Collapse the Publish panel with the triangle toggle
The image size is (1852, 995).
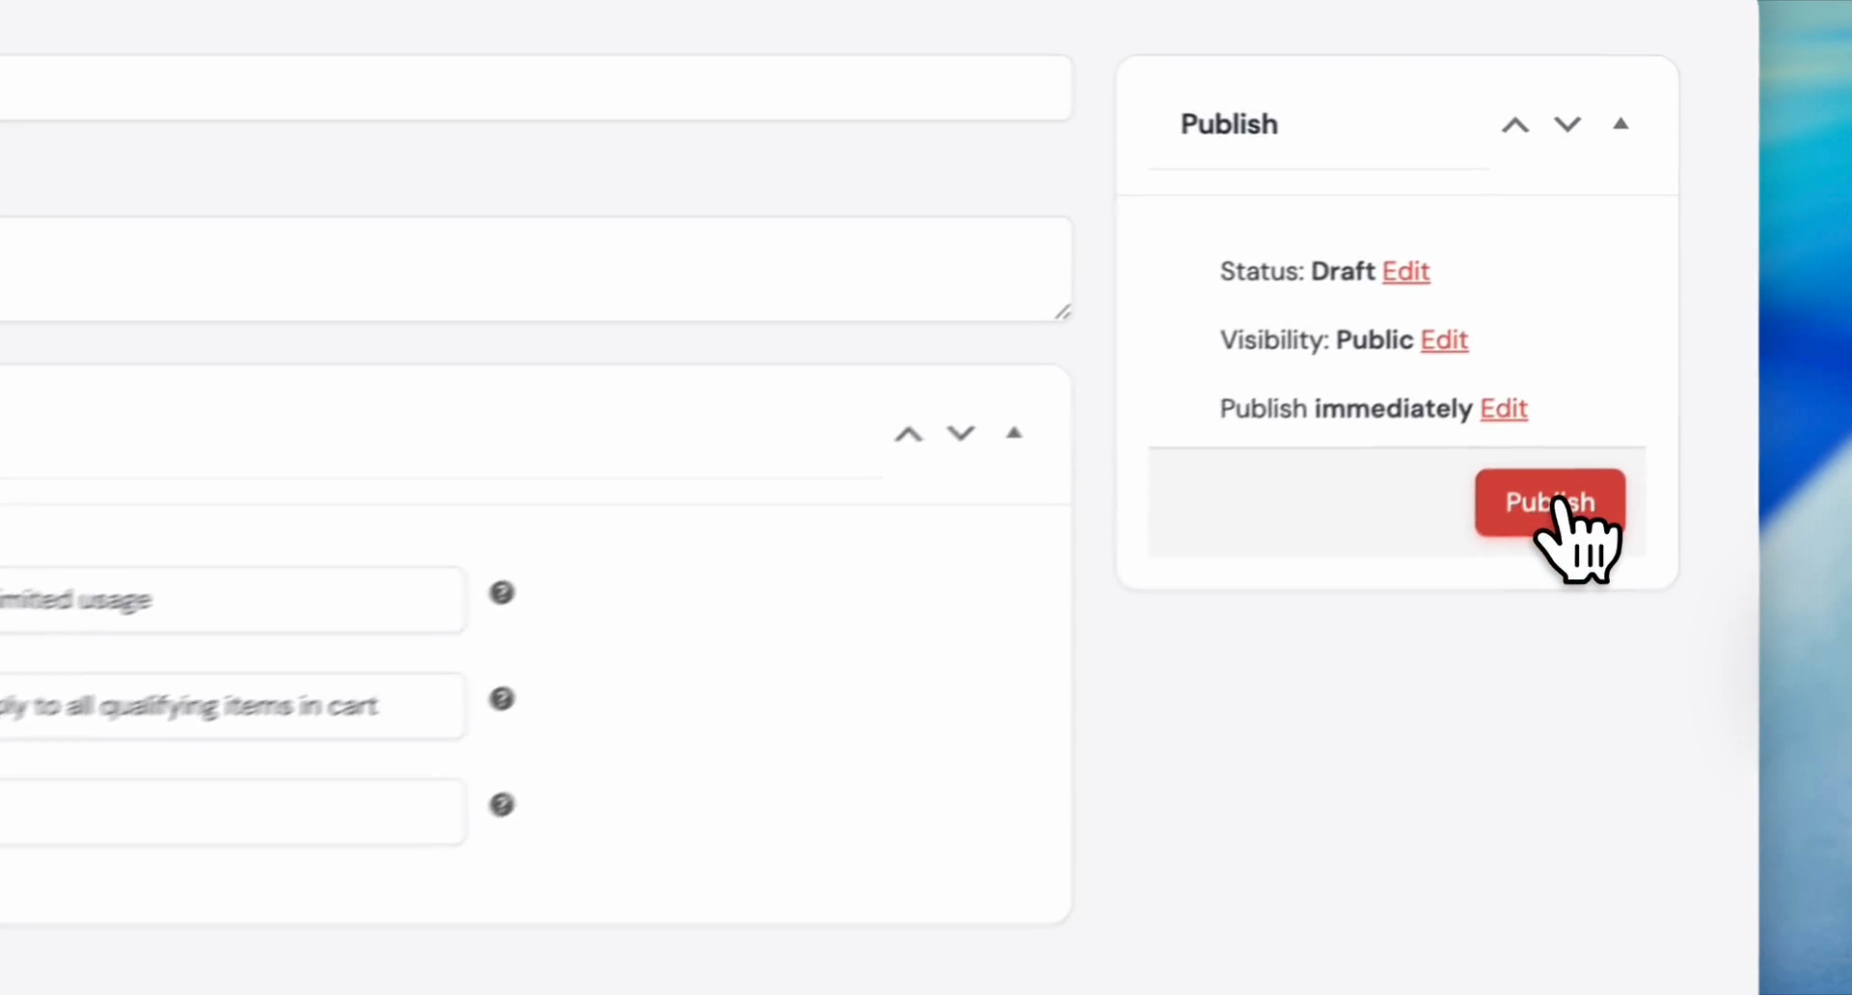coord(1620,123)
